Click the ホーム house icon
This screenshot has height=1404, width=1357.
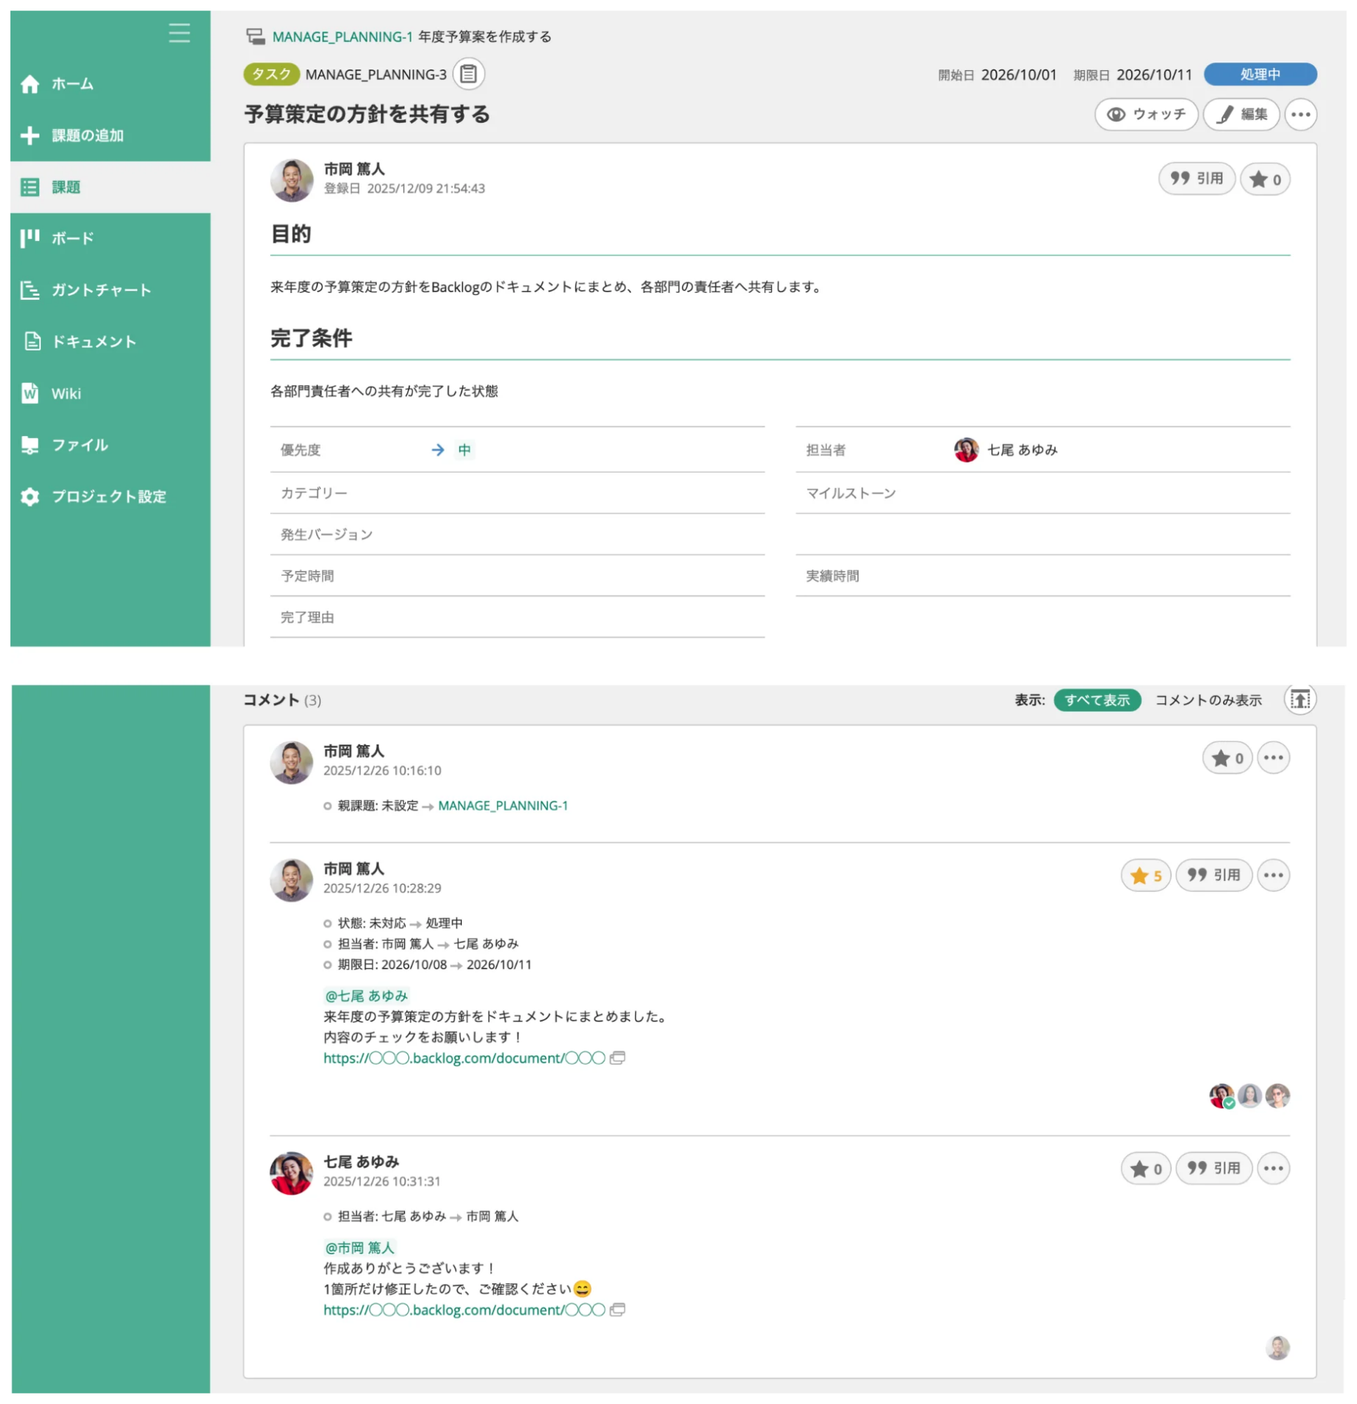[30, 84]
